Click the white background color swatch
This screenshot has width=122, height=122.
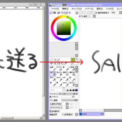pos(76,63)
